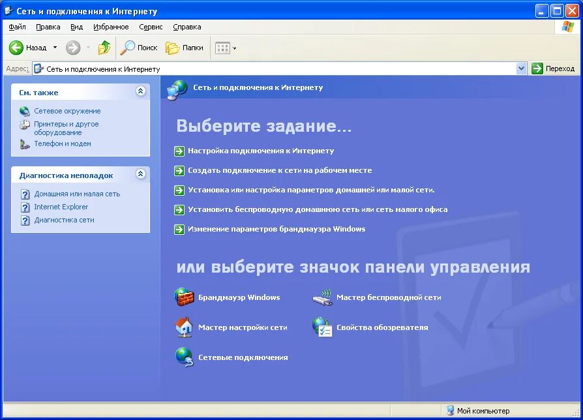Open the Правка menu

(48, 27)
